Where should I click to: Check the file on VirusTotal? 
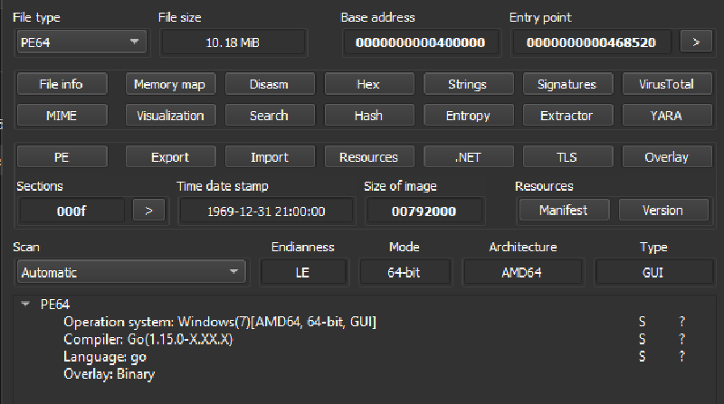[666, 84]
